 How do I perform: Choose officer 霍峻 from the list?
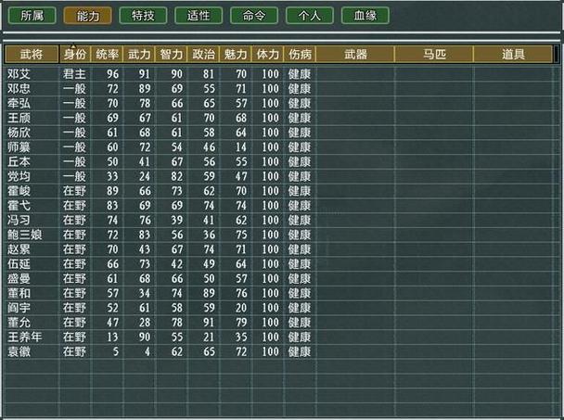[17, 190]
